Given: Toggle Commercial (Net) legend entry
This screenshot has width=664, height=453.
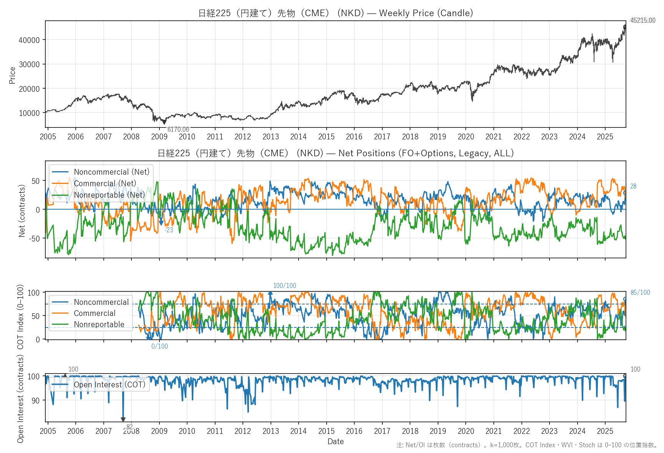Looking at the screenshot, I should pos(105,184).
